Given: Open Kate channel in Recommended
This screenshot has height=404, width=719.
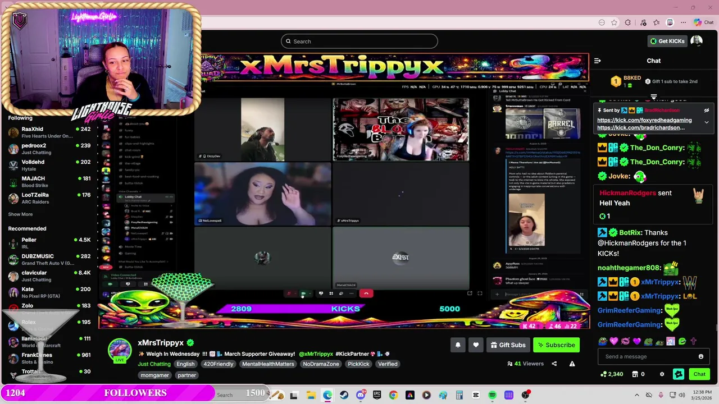Looking at the screenshot, I should pyautogui.click(x=49, y=292).
